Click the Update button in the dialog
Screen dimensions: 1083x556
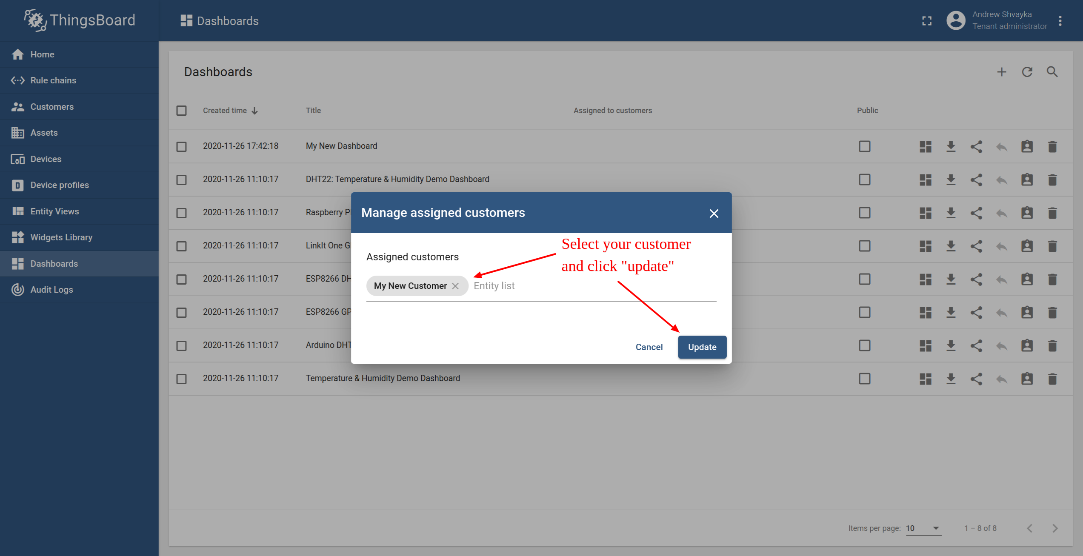(702, 347)
